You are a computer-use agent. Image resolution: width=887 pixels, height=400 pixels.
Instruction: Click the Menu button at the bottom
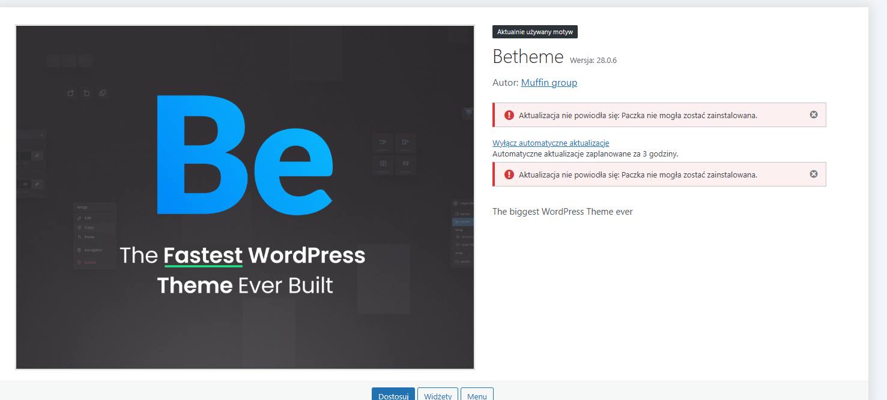coord(477,396)
